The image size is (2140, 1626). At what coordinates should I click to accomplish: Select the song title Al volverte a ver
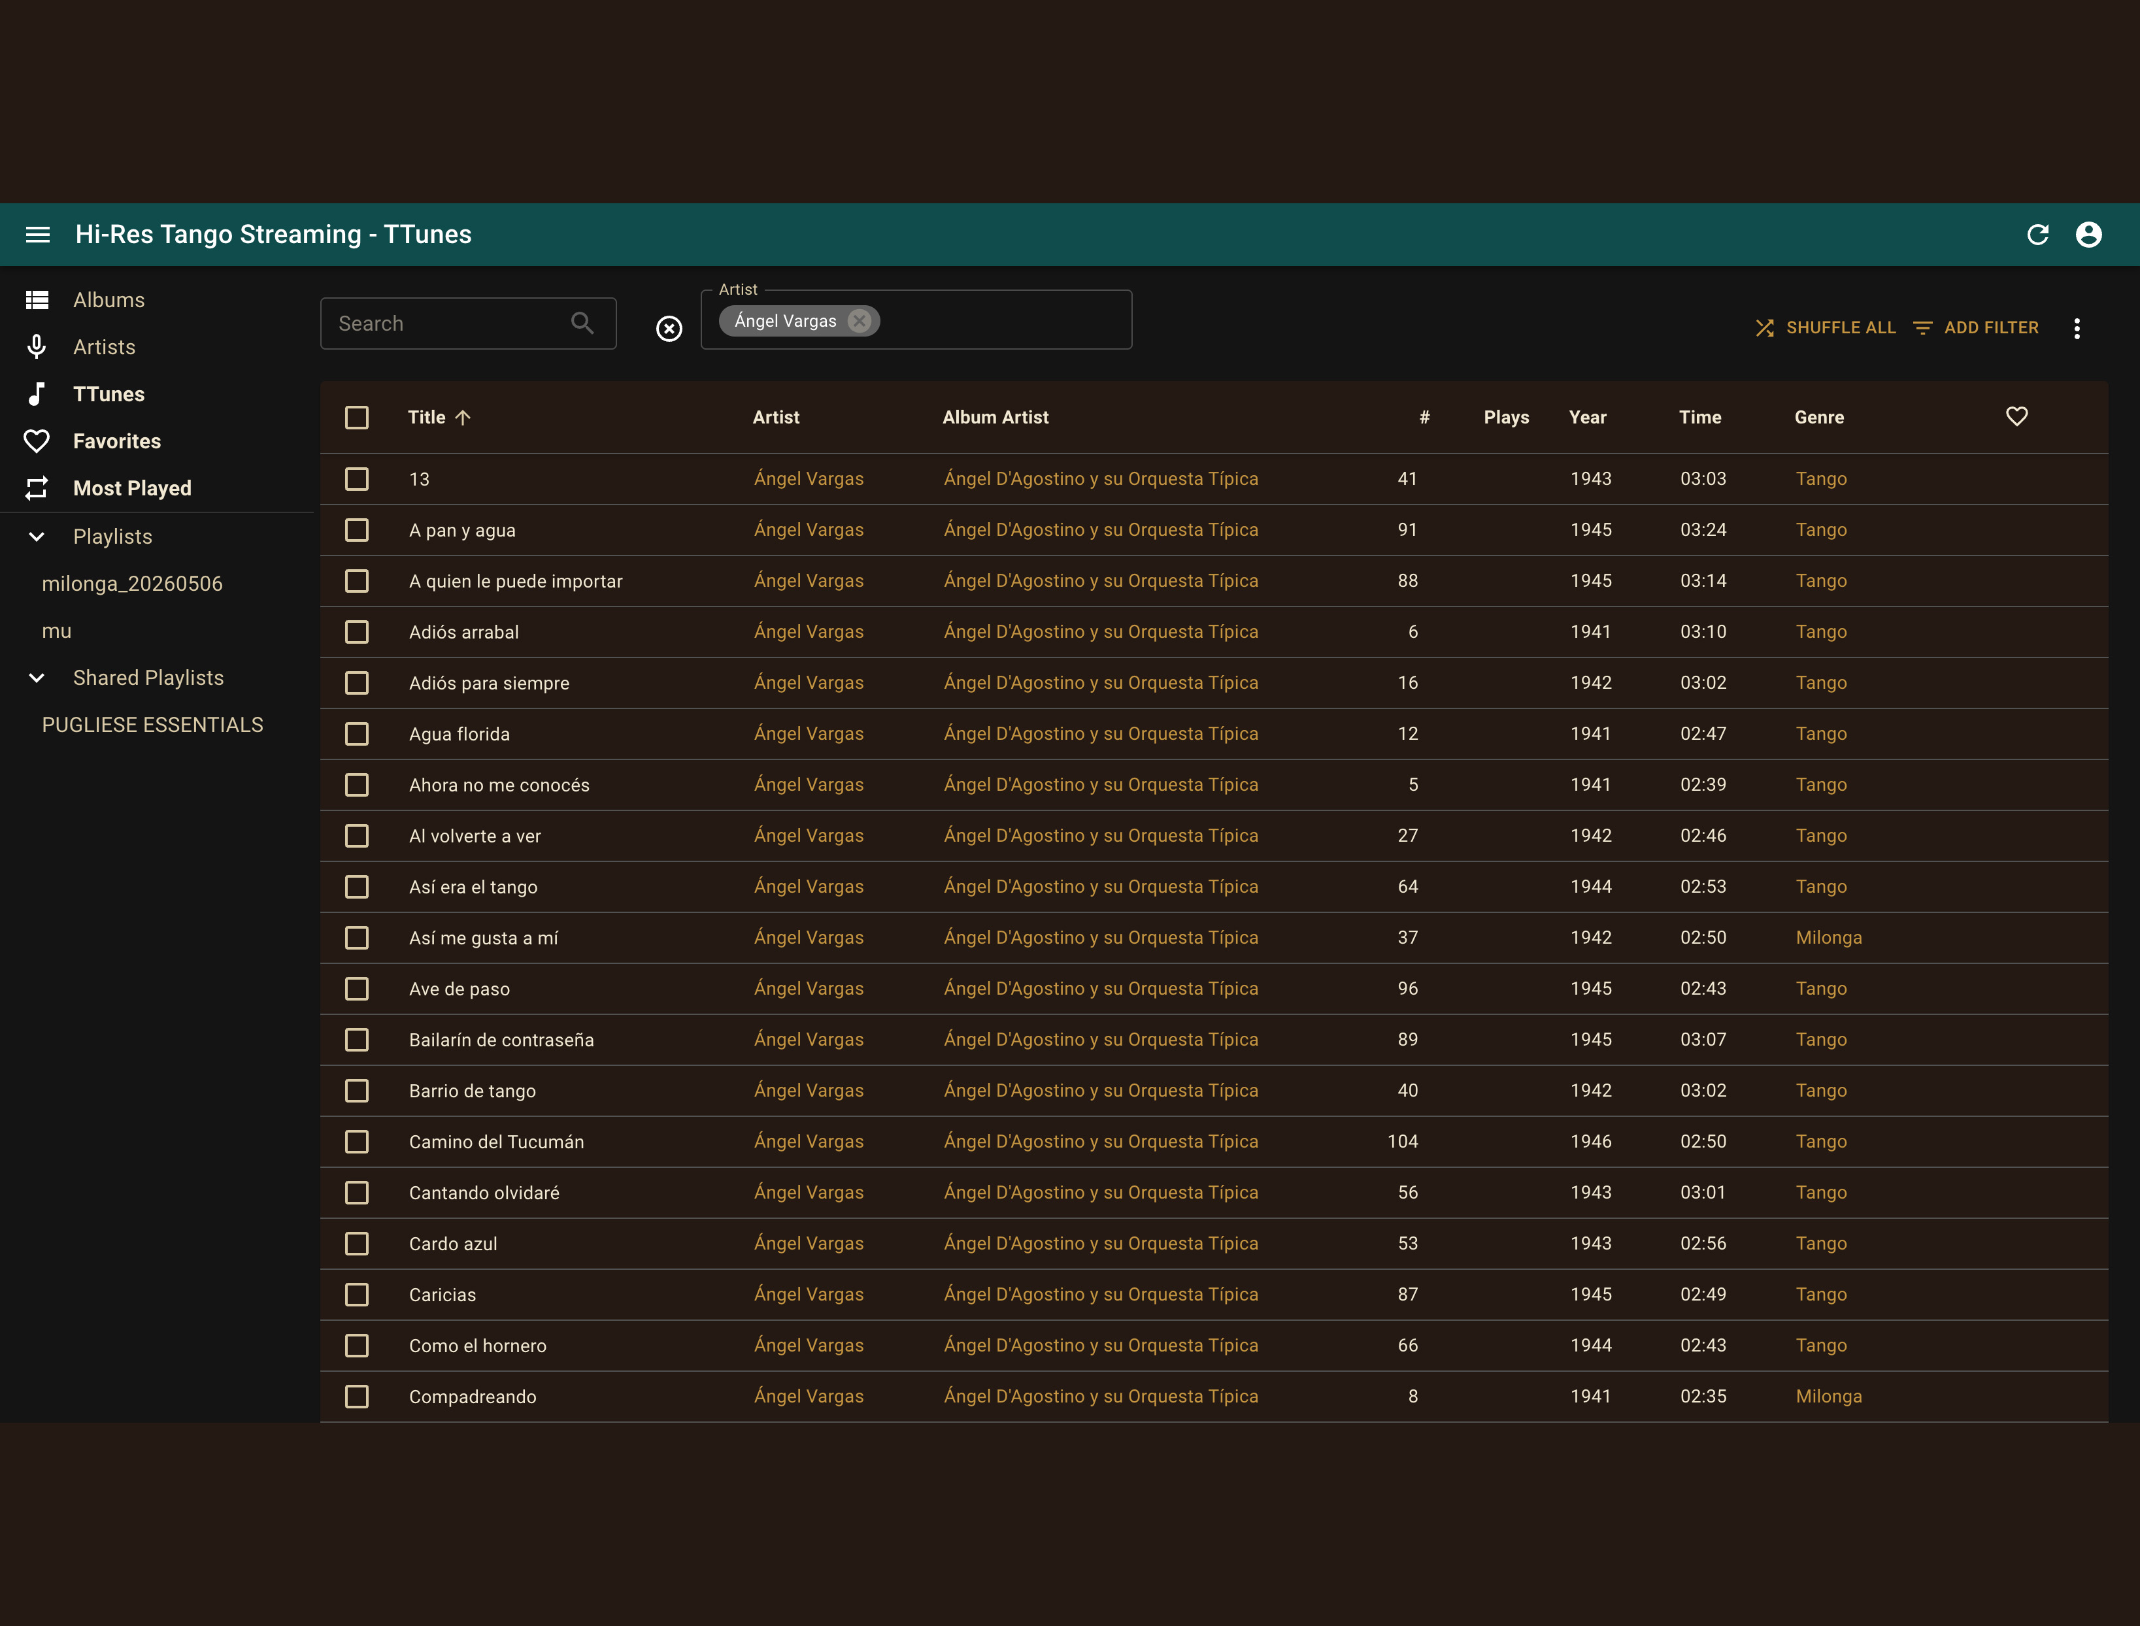point(475,837)
